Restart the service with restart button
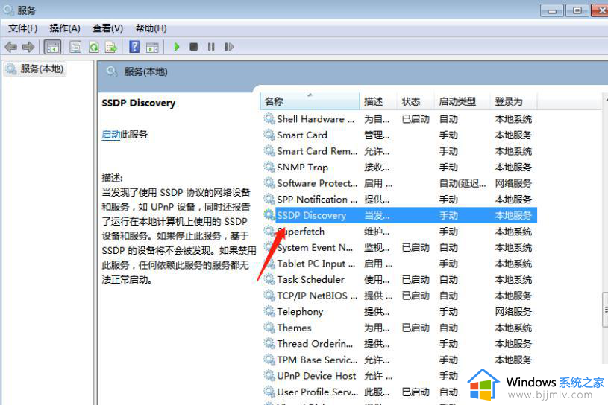The width and height of the screenshot is (608, 405). 229,47
